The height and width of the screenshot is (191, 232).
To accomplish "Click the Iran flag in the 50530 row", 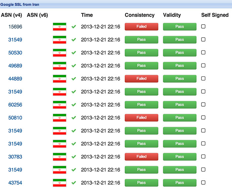I will (x=59, y=52).
